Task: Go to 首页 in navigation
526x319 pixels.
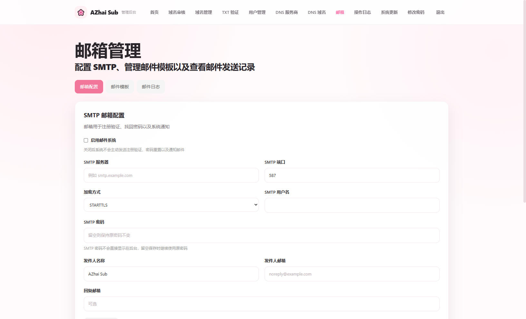Action: (154, 12)
